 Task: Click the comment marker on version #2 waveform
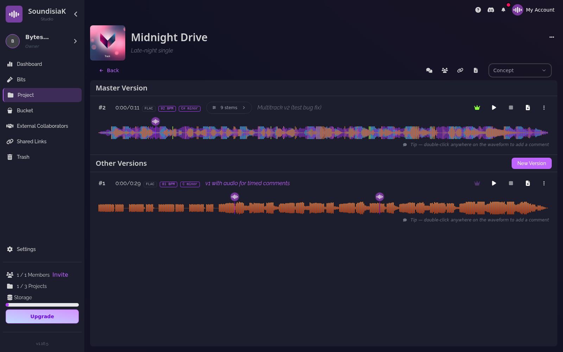coord(156,121)
